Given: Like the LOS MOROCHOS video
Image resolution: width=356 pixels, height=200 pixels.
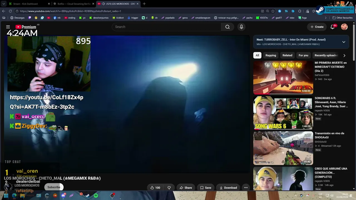Looking at the screenshot, I should [x=155, y=188].
